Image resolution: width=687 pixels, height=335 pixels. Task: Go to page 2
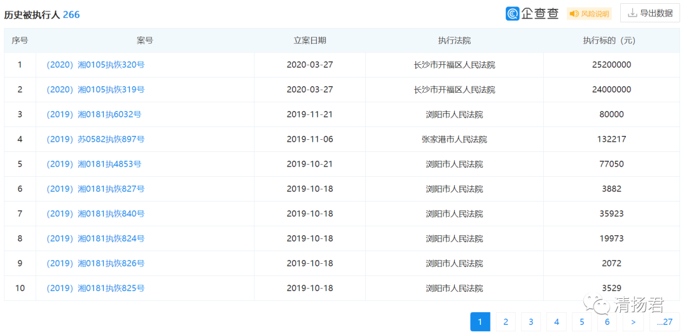click(x=506, y=322)
